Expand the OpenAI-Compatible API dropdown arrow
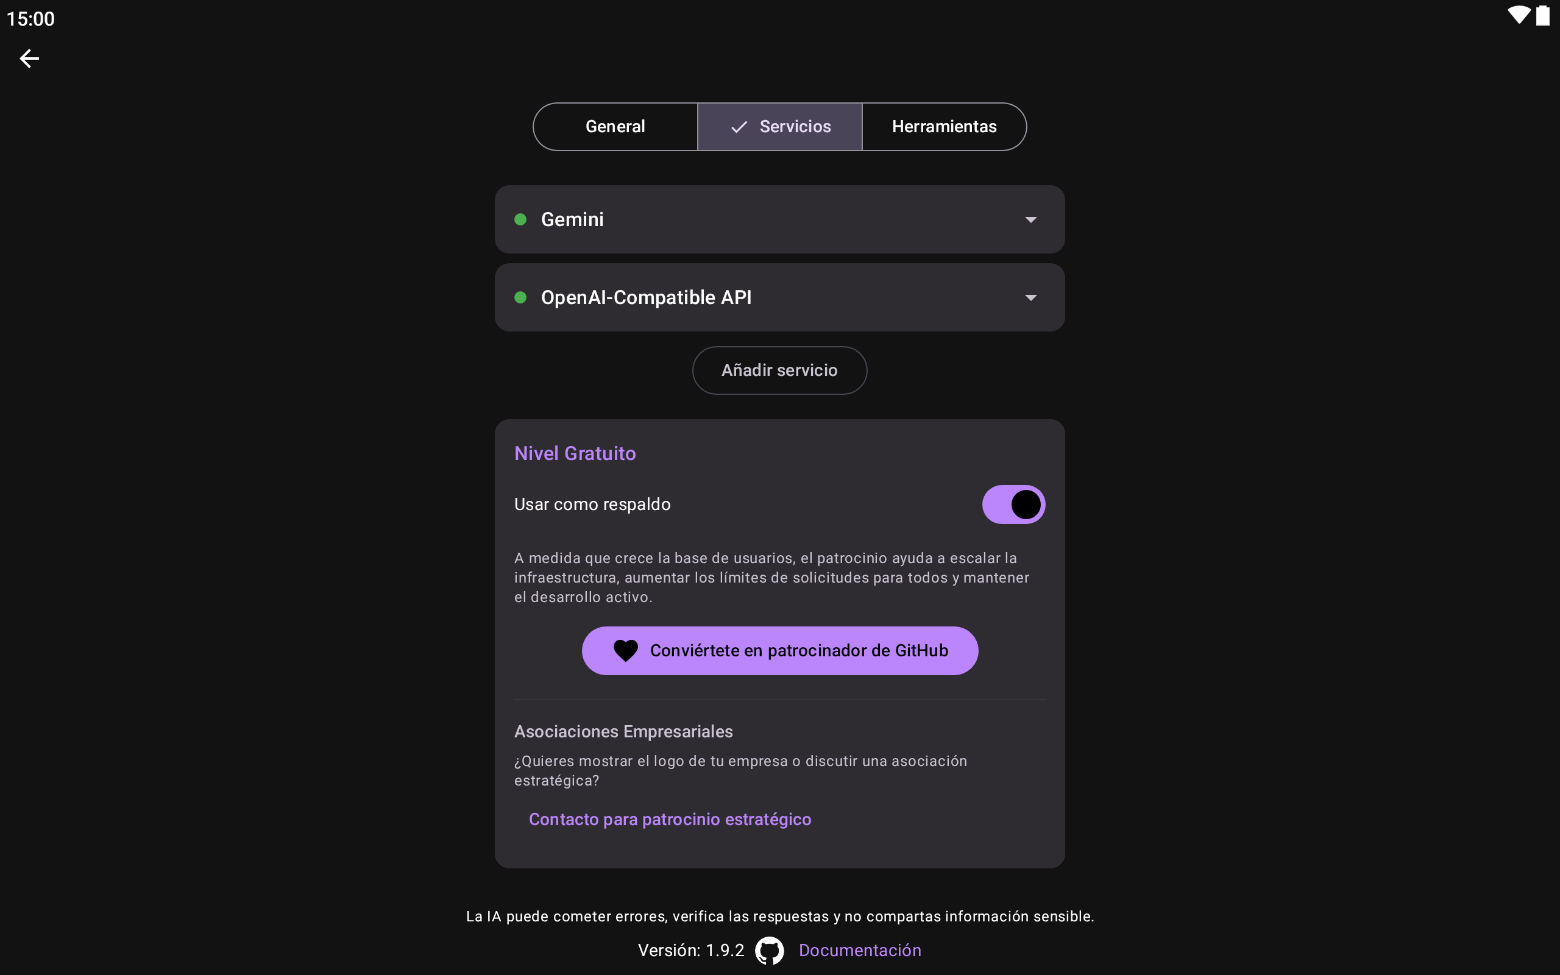Screen dimensions: 1560x975 [1031, 298]
